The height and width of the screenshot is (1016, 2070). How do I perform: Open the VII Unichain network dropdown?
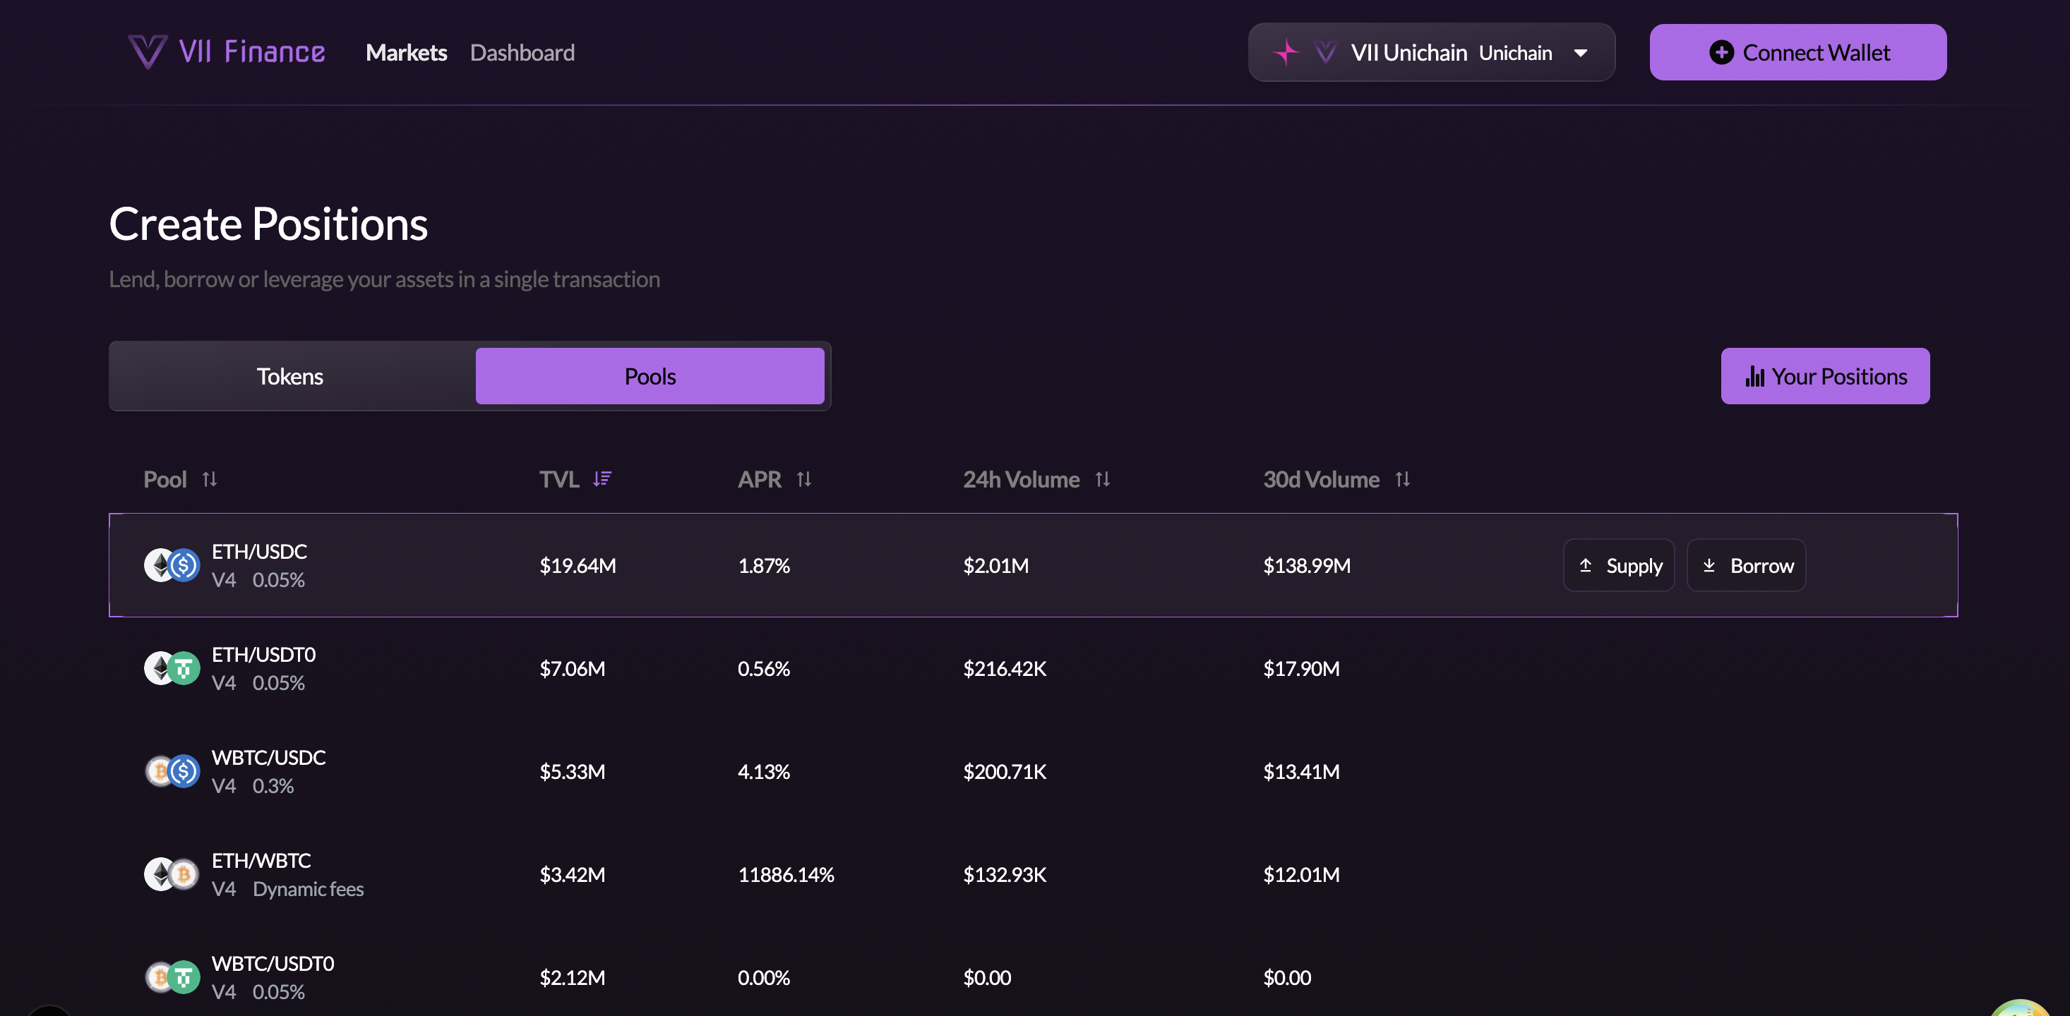(1431, 53)
